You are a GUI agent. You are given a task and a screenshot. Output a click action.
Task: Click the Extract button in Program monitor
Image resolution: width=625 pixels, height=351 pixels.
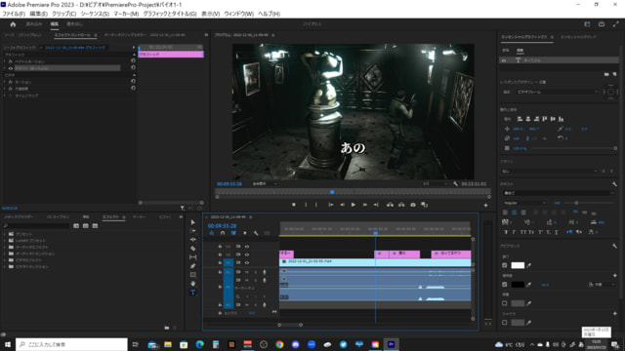click(x=401, y=205)
